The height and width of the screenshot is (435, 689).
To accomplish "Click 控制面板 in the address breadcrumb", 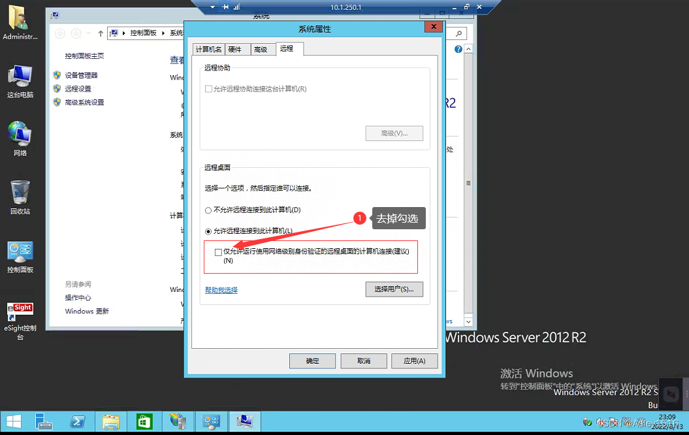I will pyautogui.click(x=143, y=33).
